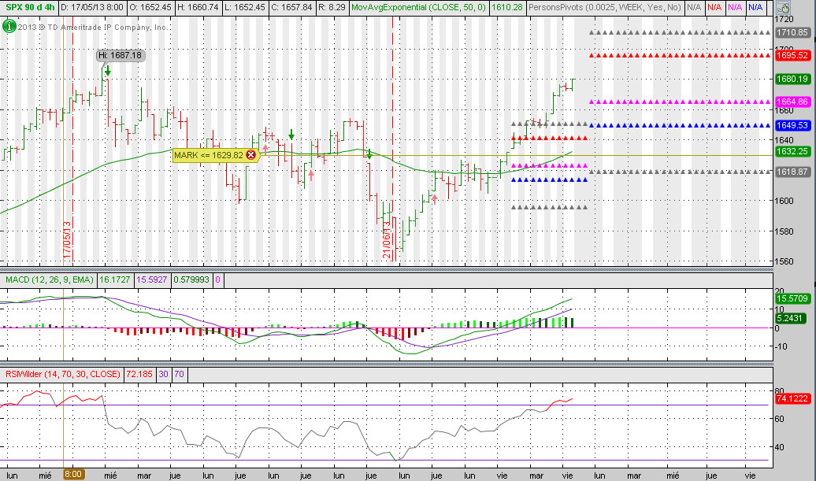Screen dimensions: 816x481
Task: Click the RSI value 72.185
Action: click(x=139, y=375)
